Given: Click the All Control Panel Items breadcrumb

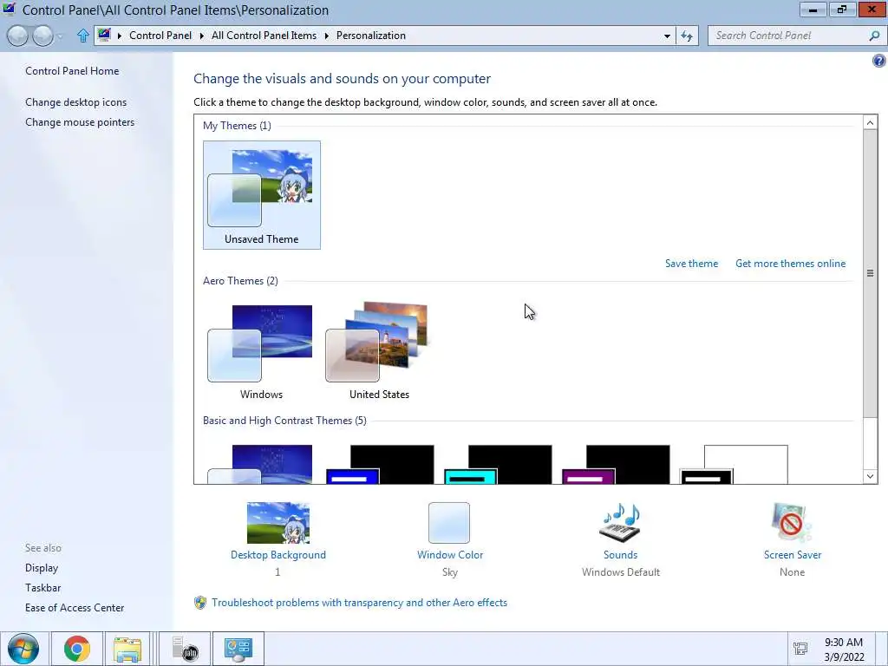Looking at the screenshot, I should 264,35.
